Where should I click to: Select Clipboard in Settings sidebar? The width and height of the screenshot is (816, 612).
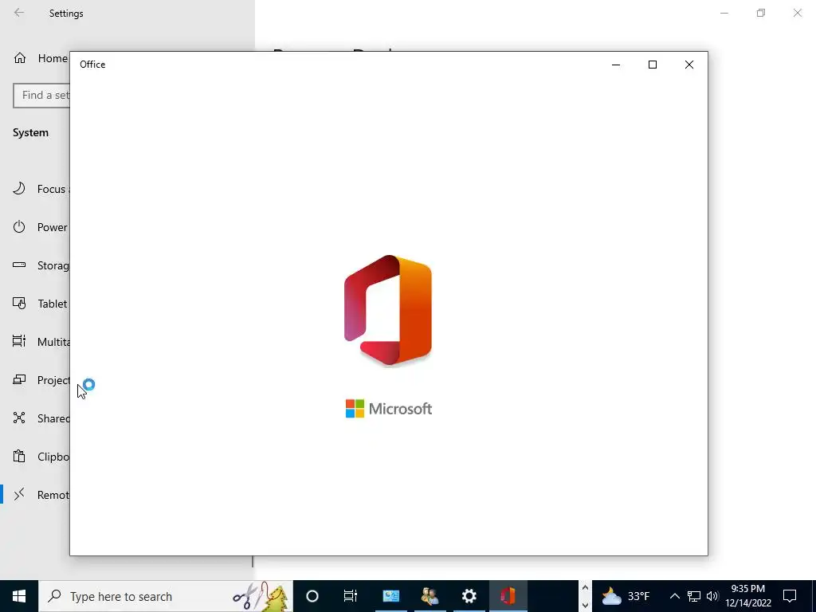(41, 457)
